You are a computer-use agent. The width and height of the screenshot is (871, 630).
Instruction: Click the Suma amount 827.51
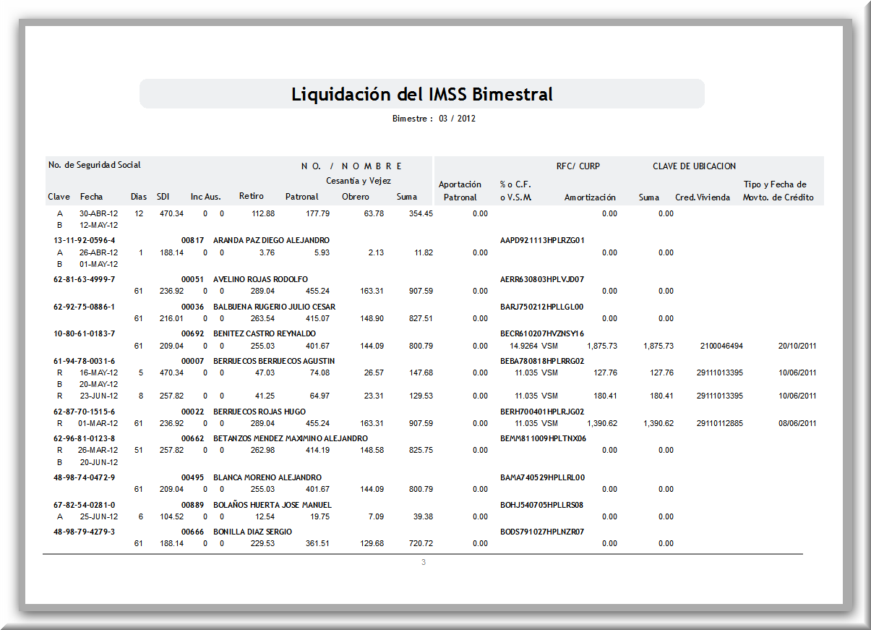(x=421, y=318)
